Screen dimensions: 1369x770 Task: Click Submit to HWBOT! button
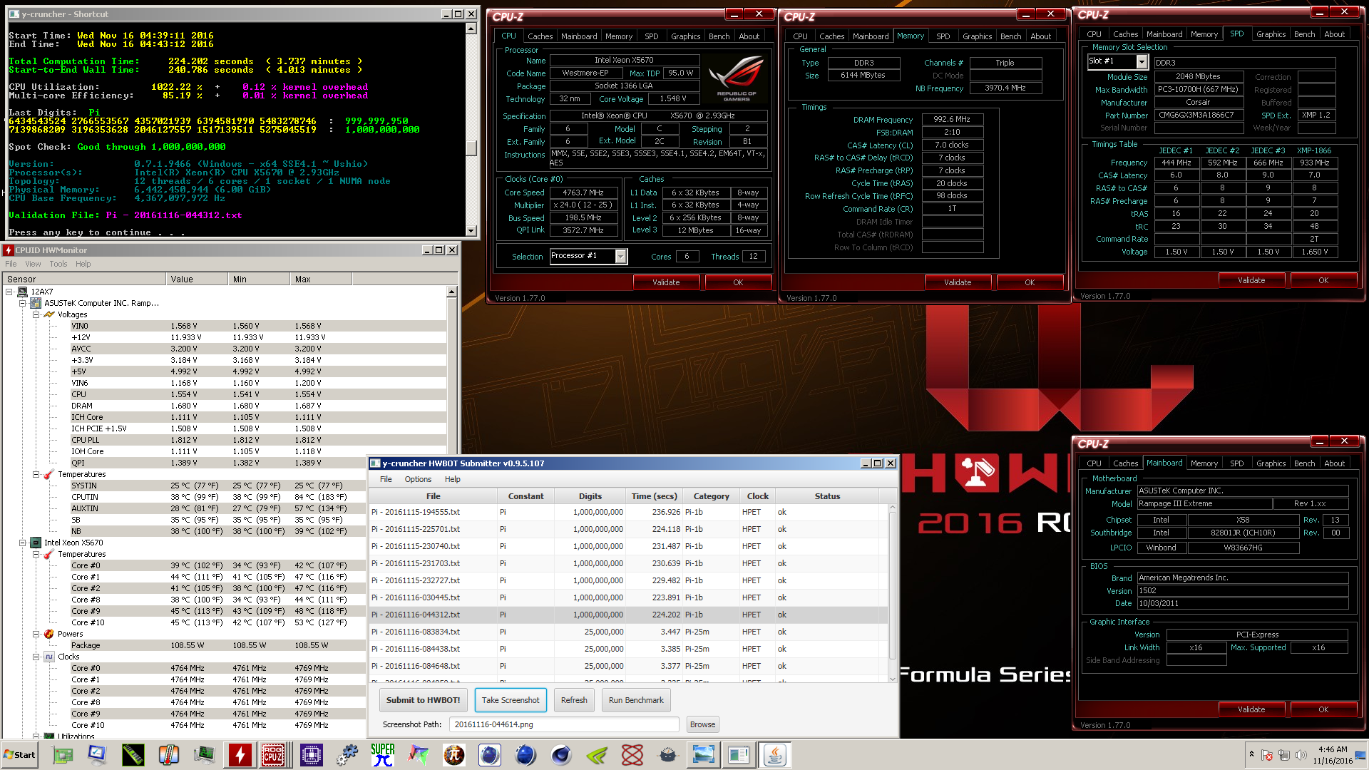click(x=424, y=700)
